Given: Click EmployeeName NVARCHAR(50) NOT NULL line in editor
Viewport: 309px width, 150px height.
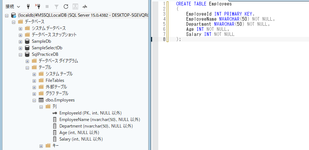Looking at the screenshot, I should coord(230,19).
